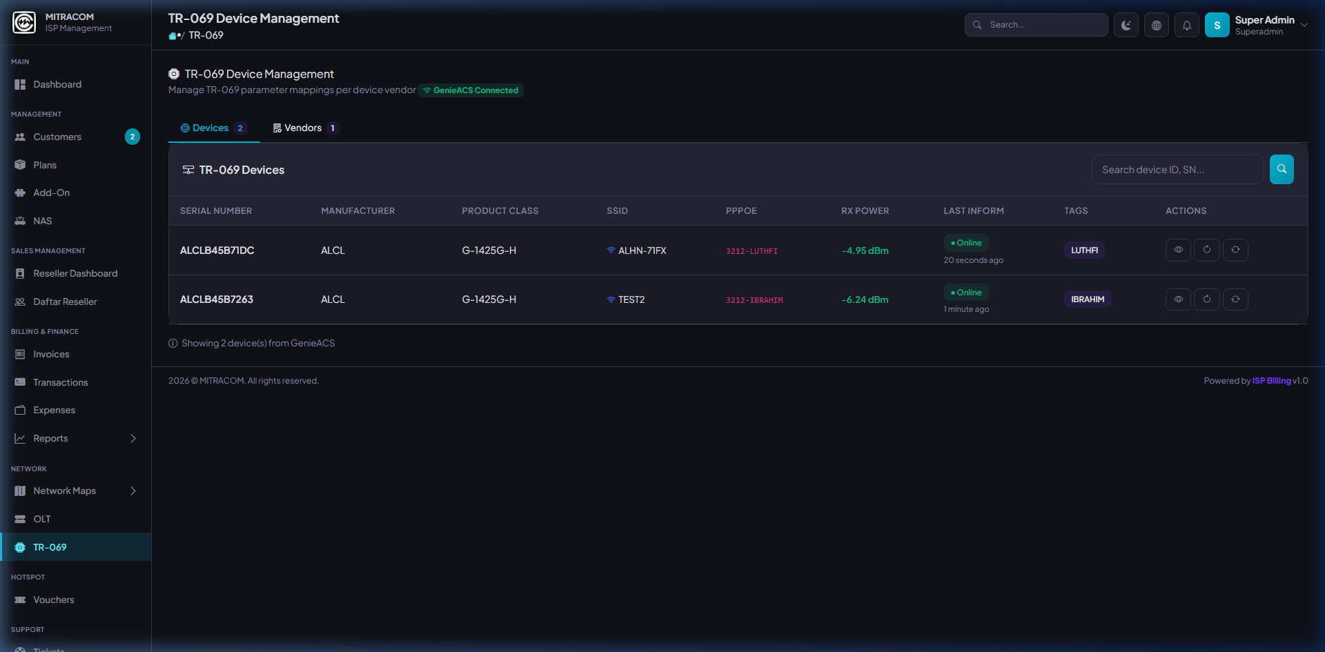Open the language selector globe icon
Viewport: 1325px width, 652px height.
(x=1156, y=26)
